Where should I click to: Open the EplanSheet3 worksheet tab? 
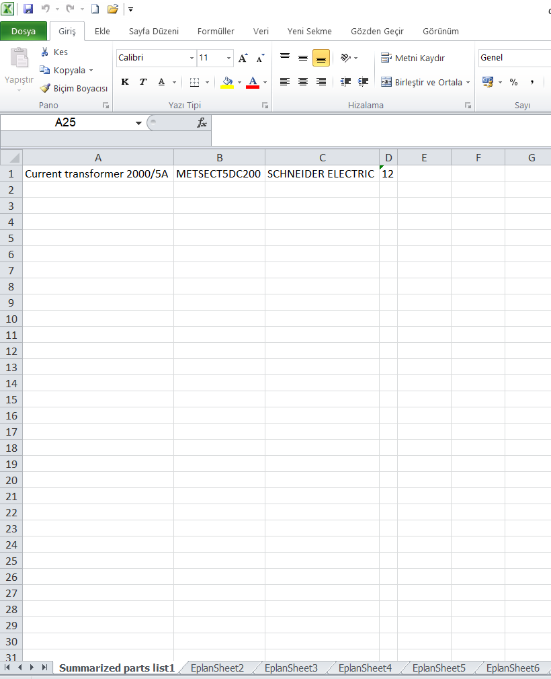pos(292,668)
